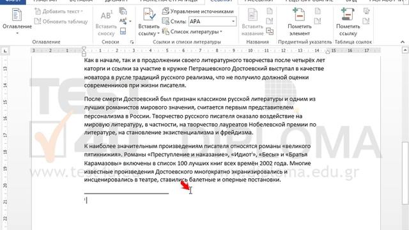Click Управление источниками

197,11
